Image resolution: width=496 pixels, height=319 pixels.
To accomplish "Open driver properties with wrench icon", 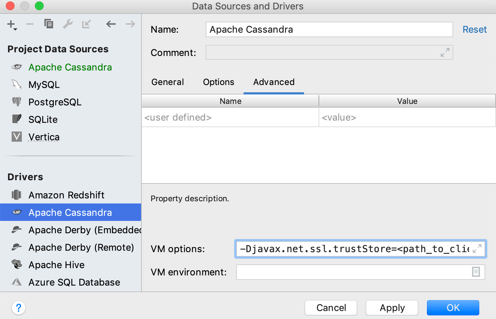I will pyautogui.click(x=67, y=24).
